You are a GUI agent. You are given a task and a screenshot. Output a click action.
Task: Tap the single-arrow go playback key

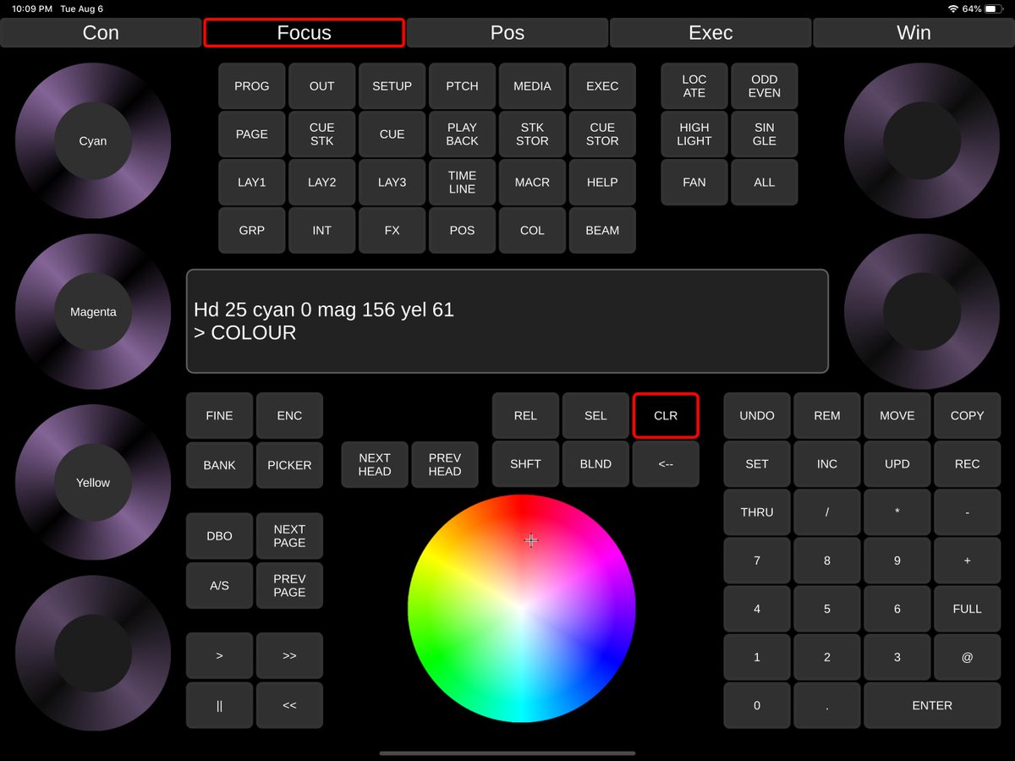coord(220,656)
